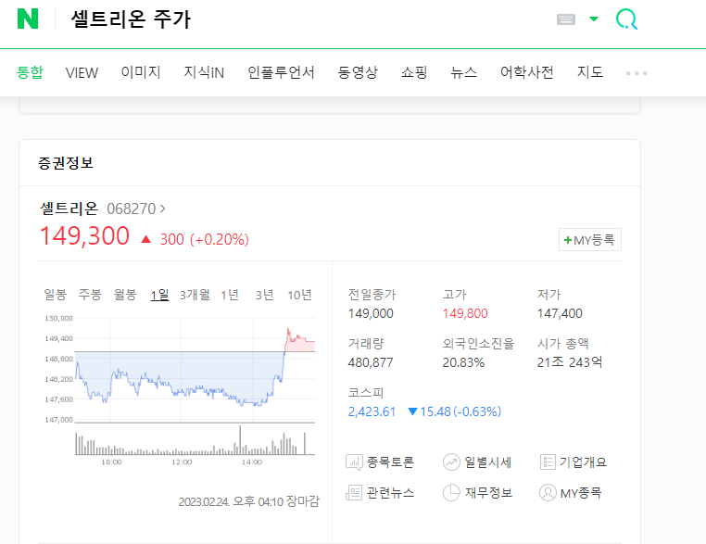
Task: Show the 주봉 weekly candle chart
Action: pos(90,295)
